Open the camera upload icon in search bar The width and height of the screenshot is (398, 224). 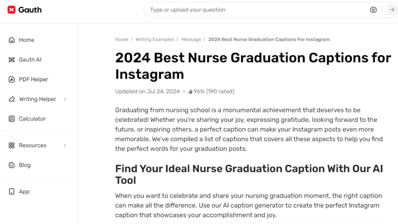click(x=373, y=10)
